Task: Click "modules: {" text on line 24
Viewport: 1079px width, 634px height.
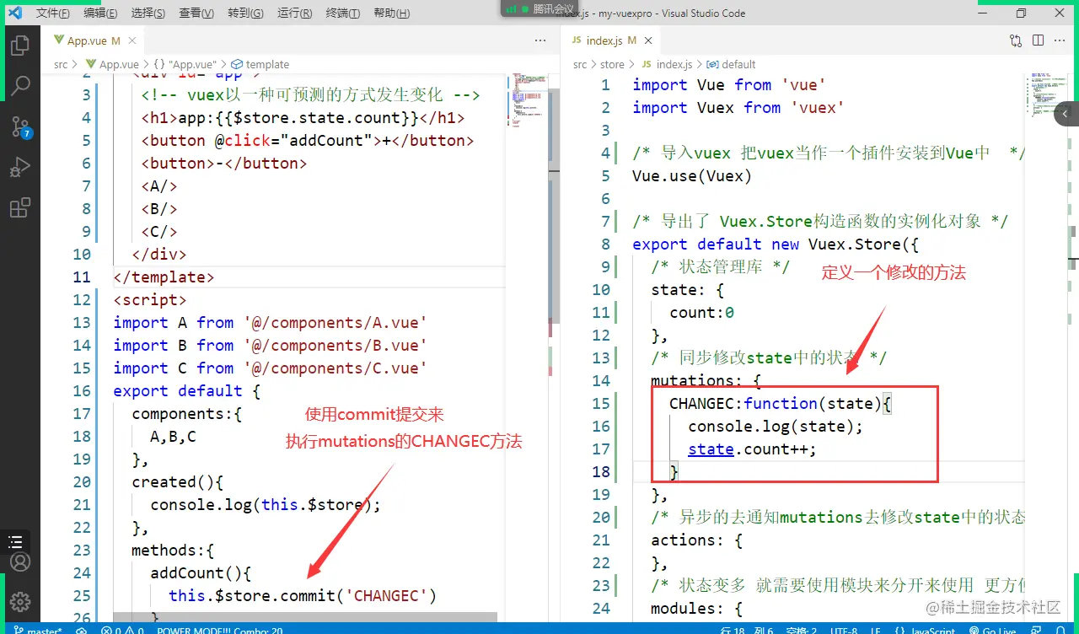Action: coord(697,609)
